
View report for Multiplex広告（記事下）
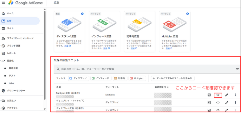(x=209, y=95)
